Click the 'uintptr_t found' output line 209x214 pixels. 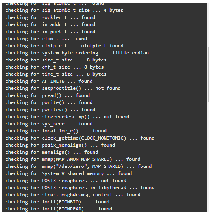(64, 46)
